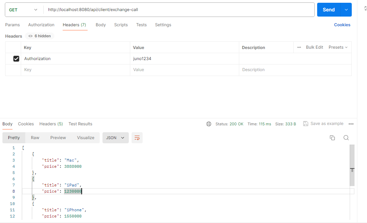Open the Tests tab

coord(141,25)
